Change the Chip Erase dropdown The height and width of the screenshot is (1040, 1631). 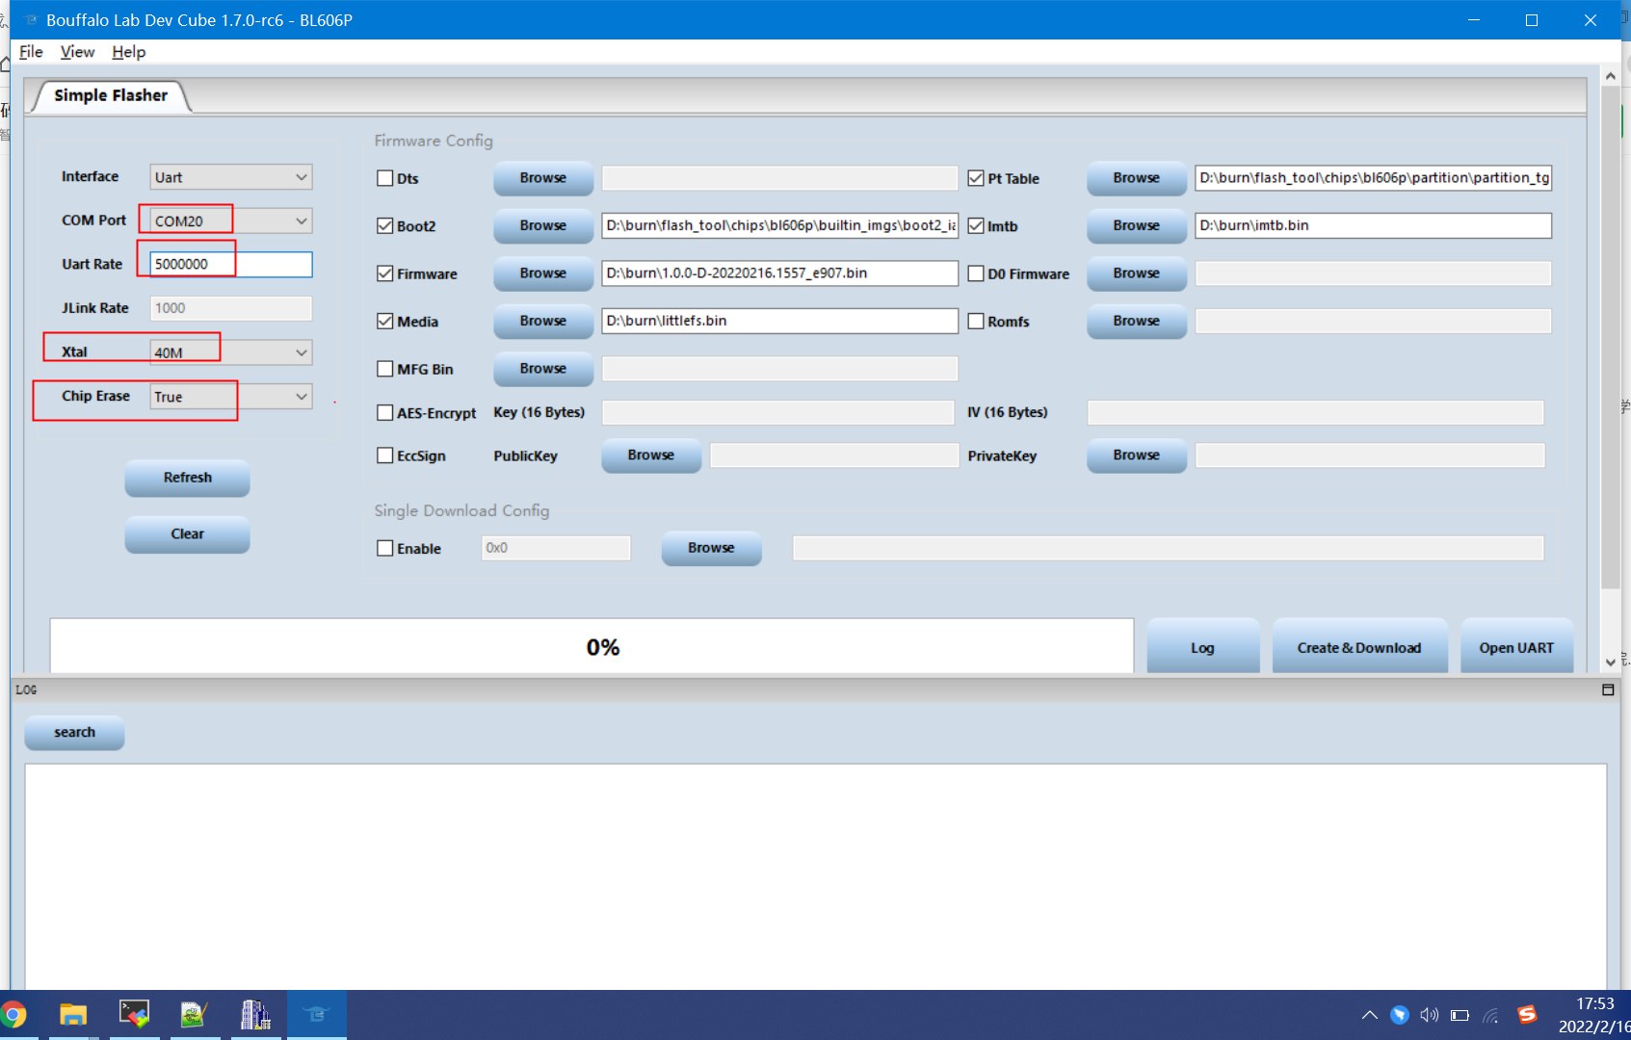(x=231, y=397)
